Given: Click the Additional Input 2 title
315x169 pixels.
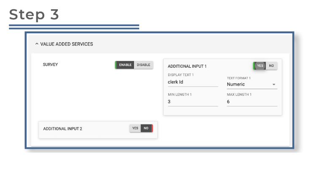Looking at the screenshot, I should click(x=62, y=129).
